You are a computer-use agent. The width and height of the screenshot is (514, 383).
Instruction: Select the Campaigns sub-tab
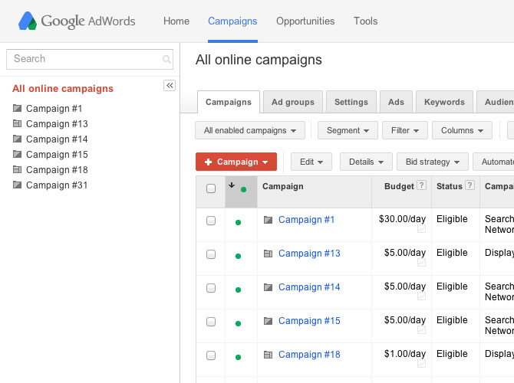click(x=229, y=102)
